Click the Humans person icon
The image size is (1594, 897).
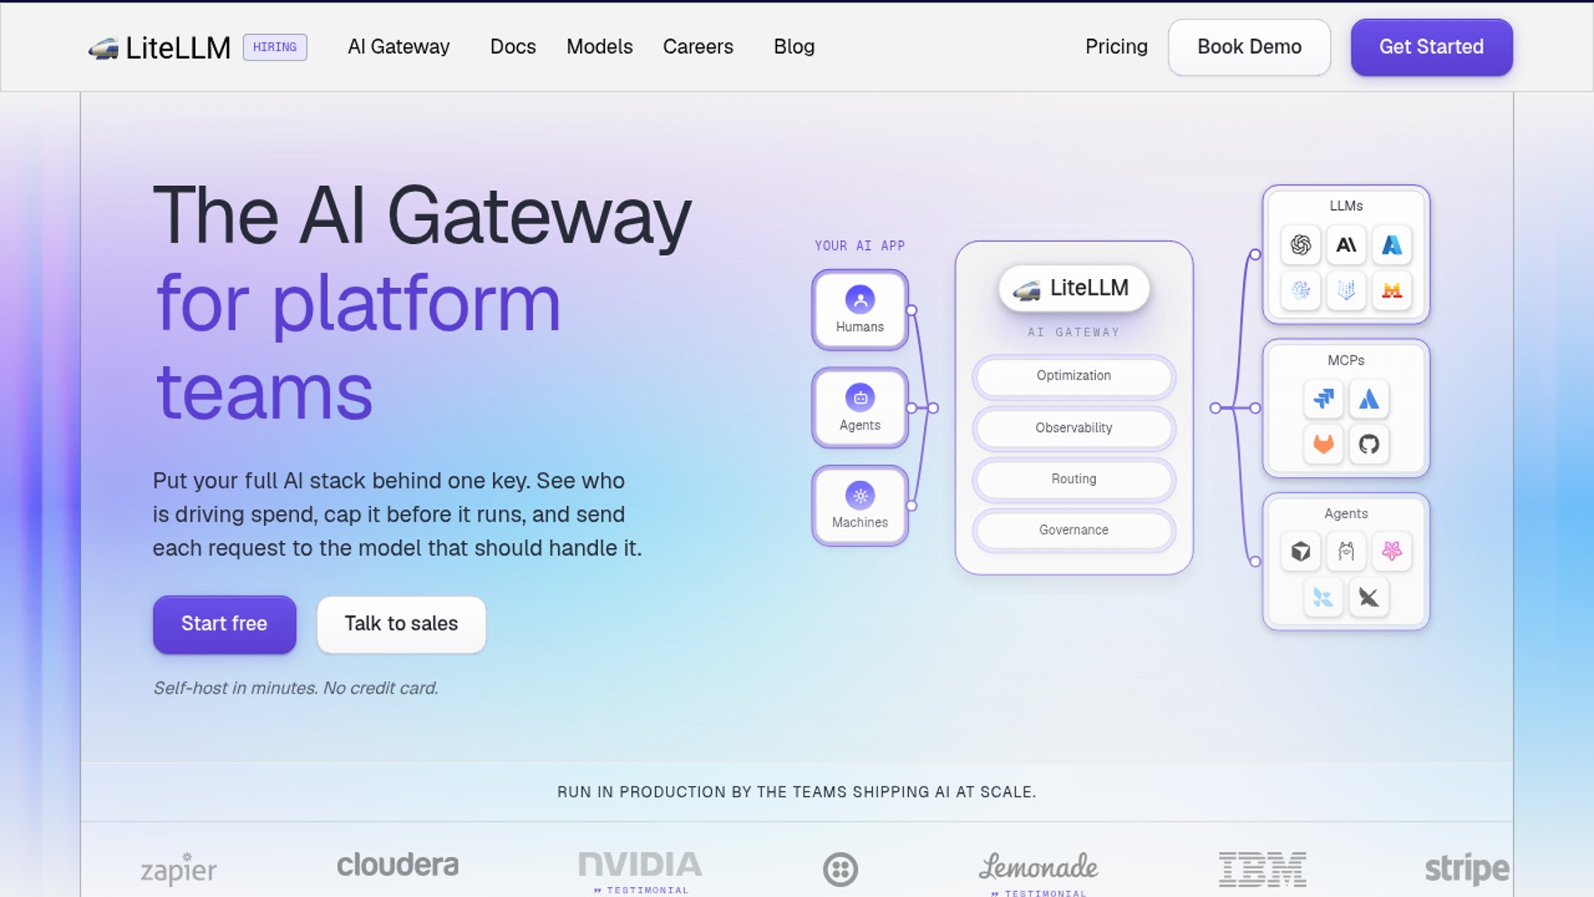pyautogui.click(x=860, y=299)
